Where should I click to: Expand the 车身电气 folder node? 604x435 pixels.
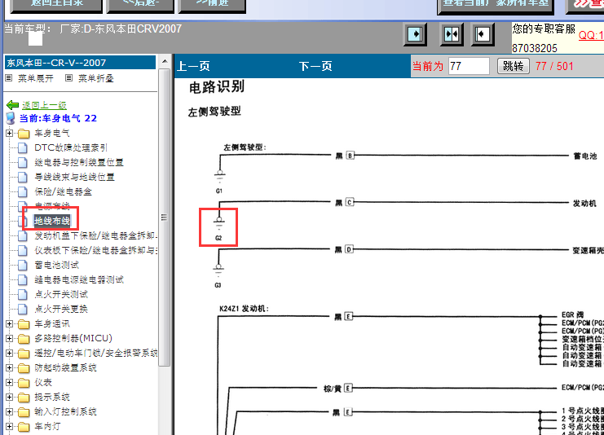click(x=10, y=134)
